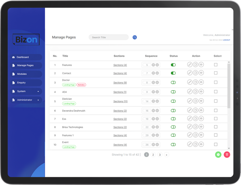The image size is (241, 185).
Task: Click the blue search magnifier icon
Action: point(134,37)
